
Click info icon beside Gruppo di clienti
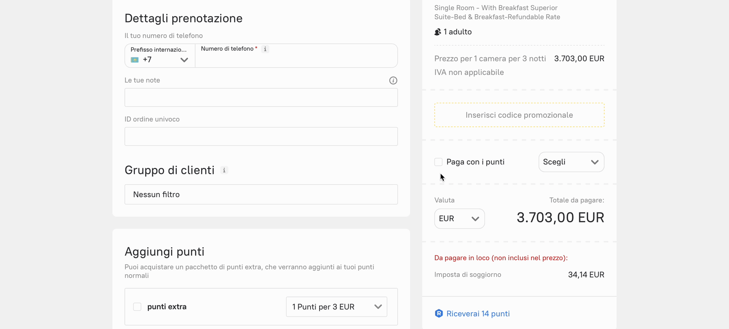(224, 170)
